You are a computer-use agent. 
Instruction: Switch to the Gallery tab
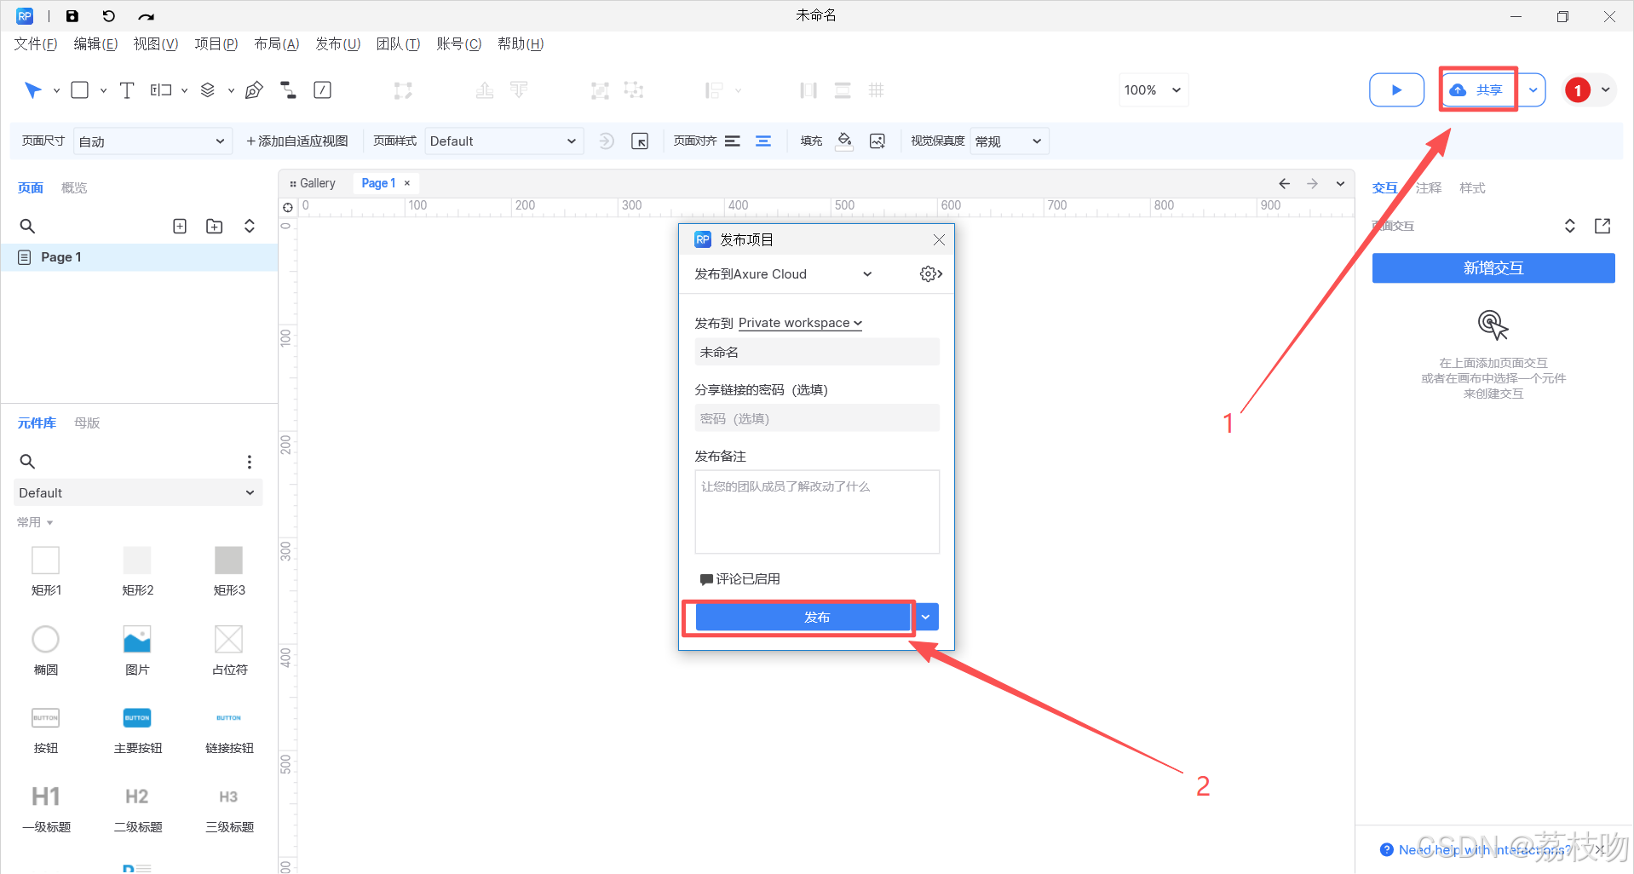pos(313,183)
